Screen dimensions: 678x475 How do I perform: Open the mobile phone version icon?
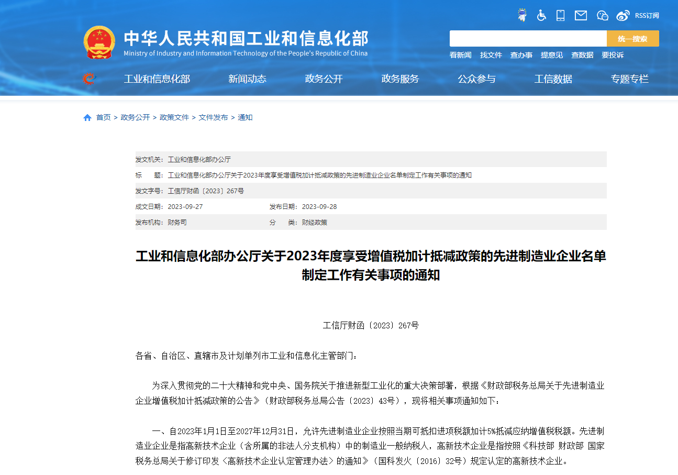(560, 15)
